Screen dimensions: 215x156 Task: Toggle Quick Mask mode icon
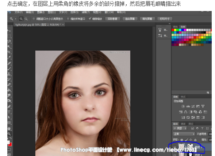[9, 149]
